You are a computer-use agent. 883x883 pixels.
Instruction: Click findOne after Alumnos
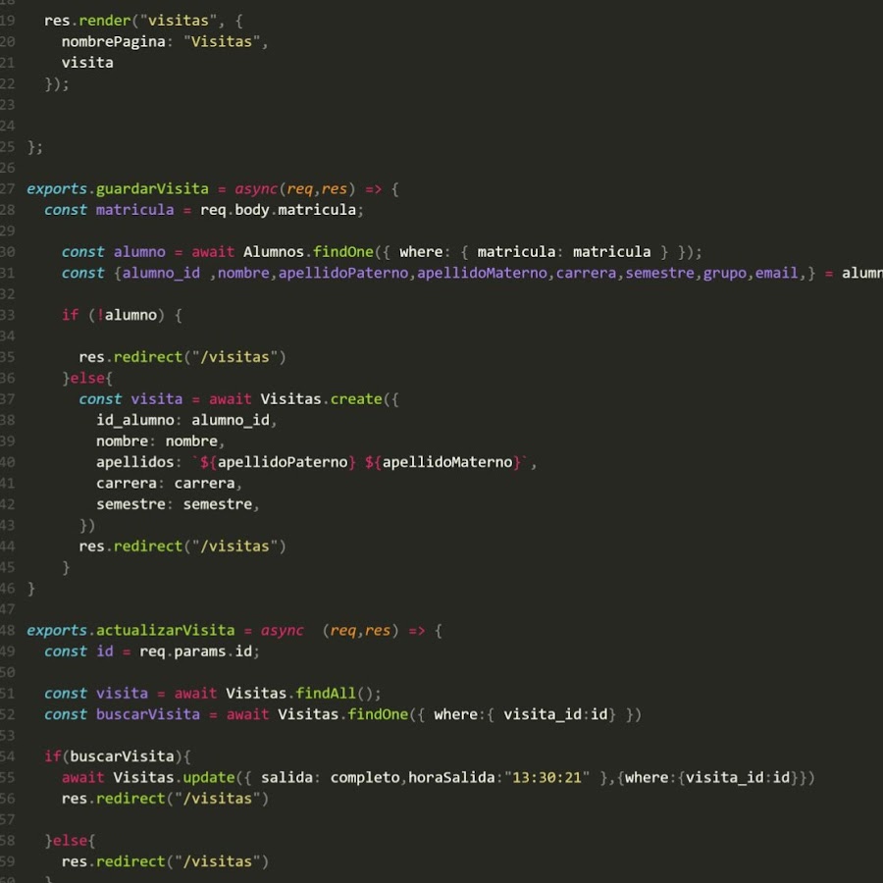click(x=343, y=252)
